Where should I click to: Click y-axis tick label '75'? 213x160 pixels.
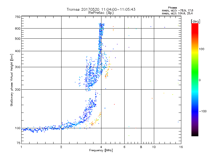point(19,143)
